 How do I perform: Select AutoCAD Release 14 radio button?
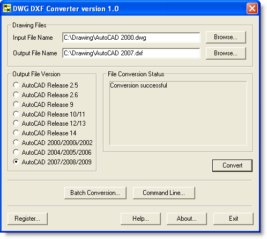click(x=16, y=133)
